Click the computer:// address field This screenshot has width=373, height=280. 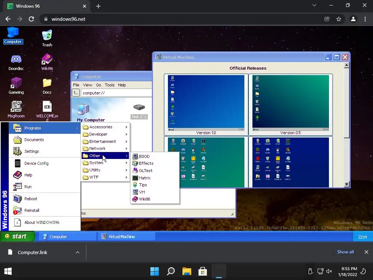(116, 93)
